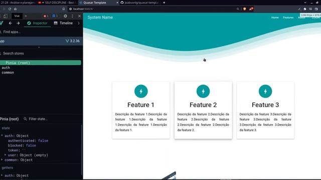
Task: Reload the page using the refresh icon
Action: point(10,9)
